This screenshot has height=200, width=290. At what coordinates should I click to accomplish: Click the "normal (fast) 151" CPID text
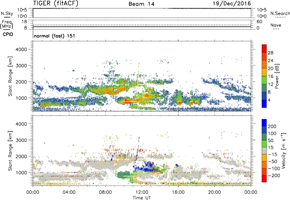coord(55,36)
